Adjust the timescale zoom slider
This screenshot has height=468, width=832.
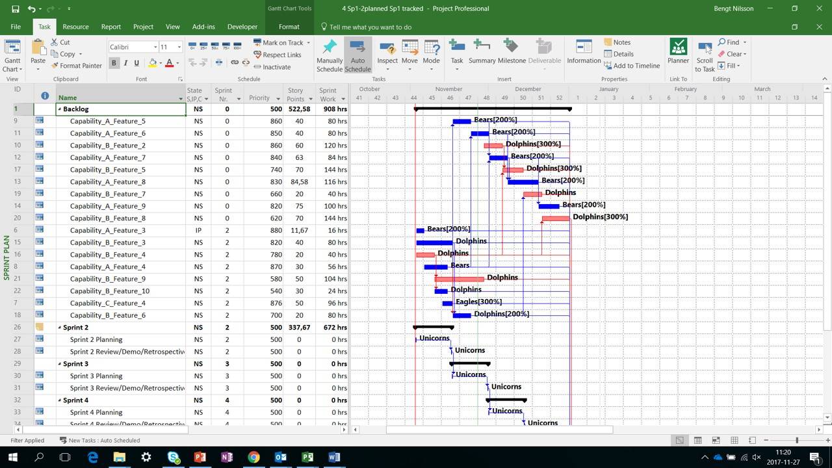pyautogui.click(x=796, y=440)
